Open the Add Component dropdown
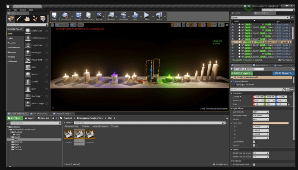 tap(242, 73)
